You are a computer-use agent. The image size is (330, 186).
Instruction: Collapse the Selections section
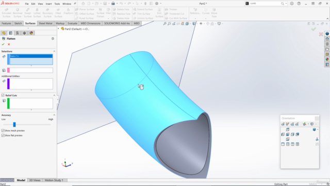click(54, 51)
